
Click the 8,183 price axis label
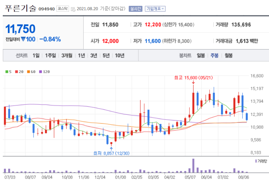[x=256, y=152]
